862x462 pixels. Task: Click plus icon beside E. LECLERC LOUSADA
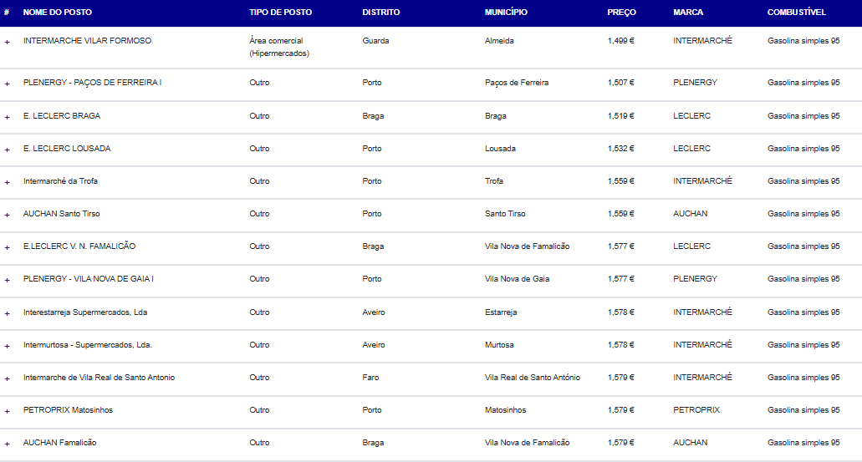point(8,149)
